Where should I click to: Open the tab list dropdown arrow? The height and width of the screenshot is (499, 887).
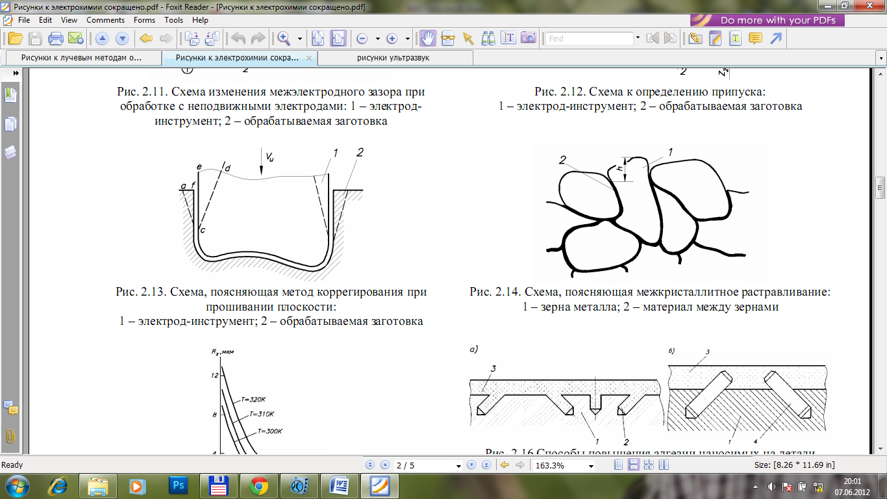pyautogui.click(x=881, y=58)
